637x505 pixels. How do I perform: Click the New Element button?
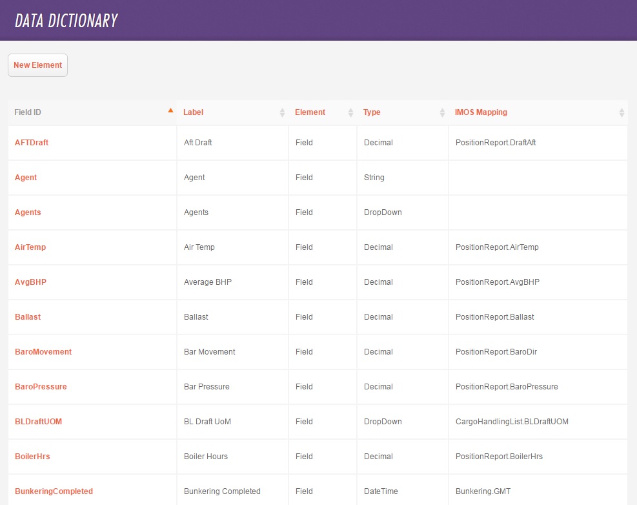point(37,65)
